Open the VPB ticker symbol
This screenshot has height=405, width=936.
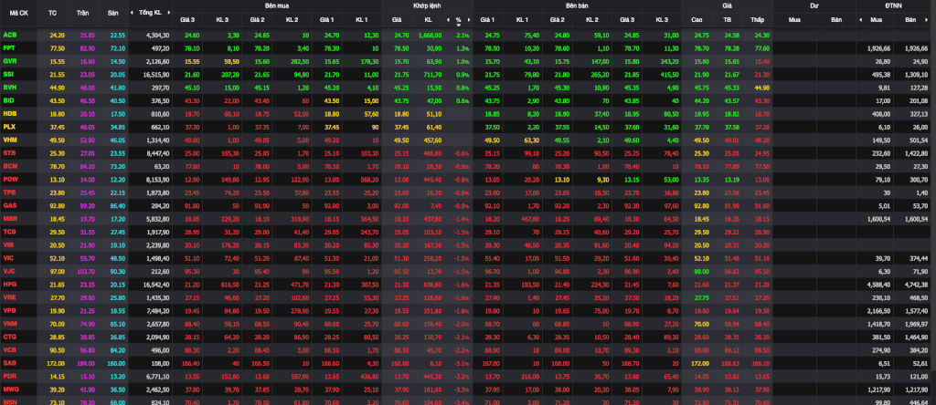pos(9,310)
